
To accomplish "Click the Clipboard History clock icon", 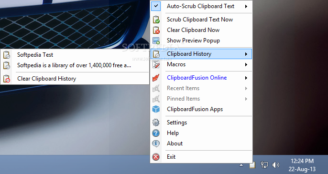I will click(x=156, y=54).
